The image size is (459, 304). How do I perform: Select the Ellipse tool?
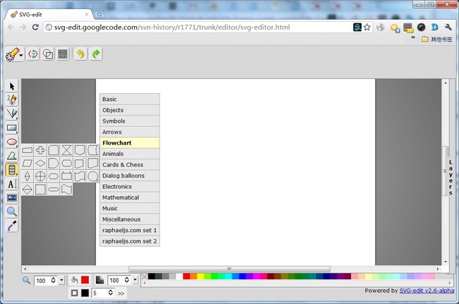tap(12, 142)
